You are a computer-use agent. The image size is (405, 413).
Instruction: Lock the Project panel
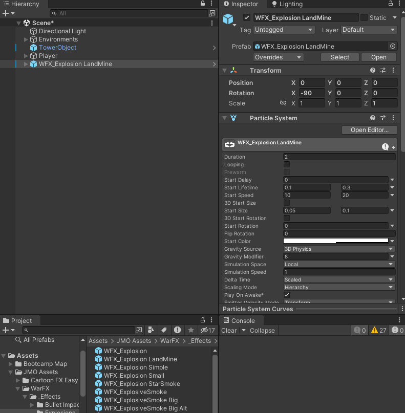(x=203, y=320)
